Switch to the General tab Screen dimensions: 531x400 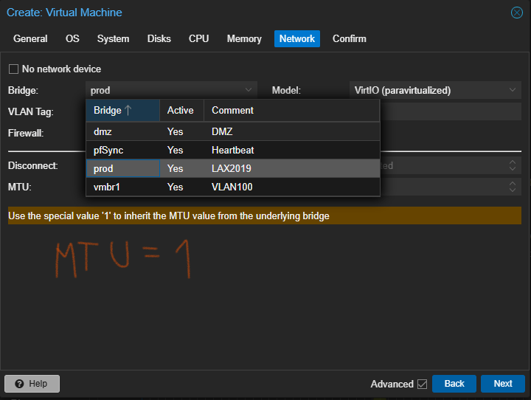(30, 39)
